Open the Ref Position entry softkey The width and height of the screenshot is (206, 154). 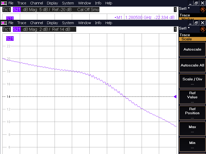tap(192, 113)
